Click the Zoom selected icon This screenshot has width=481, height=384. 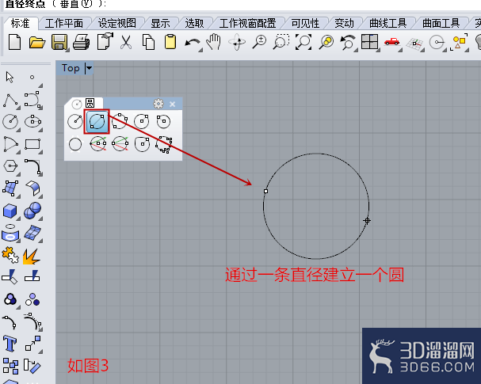[326, 42]
